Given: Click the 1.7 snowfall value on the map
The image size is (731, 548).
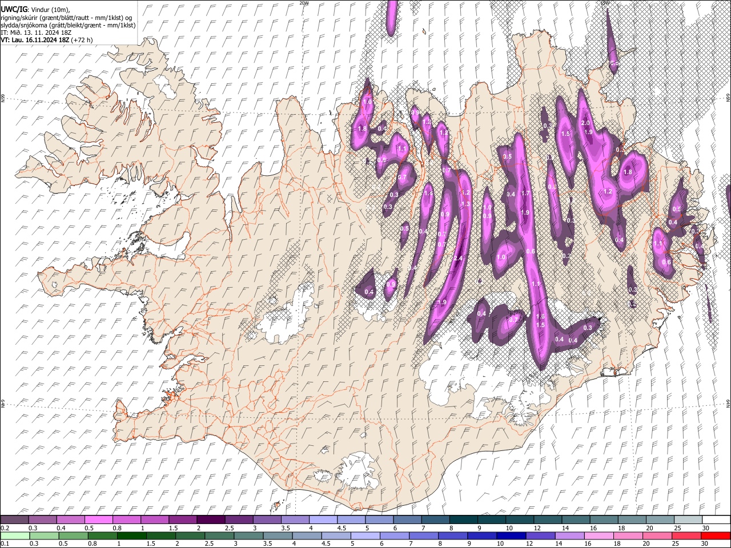Looking at the screenshot, I should coord(526,194).
